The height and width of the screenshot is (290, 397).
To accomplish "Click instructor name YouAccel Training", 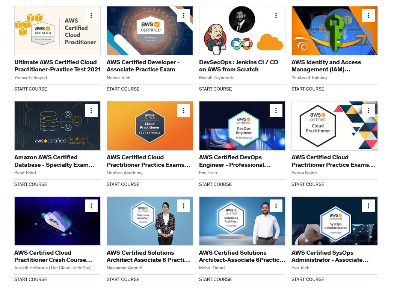I will (309, 78).
